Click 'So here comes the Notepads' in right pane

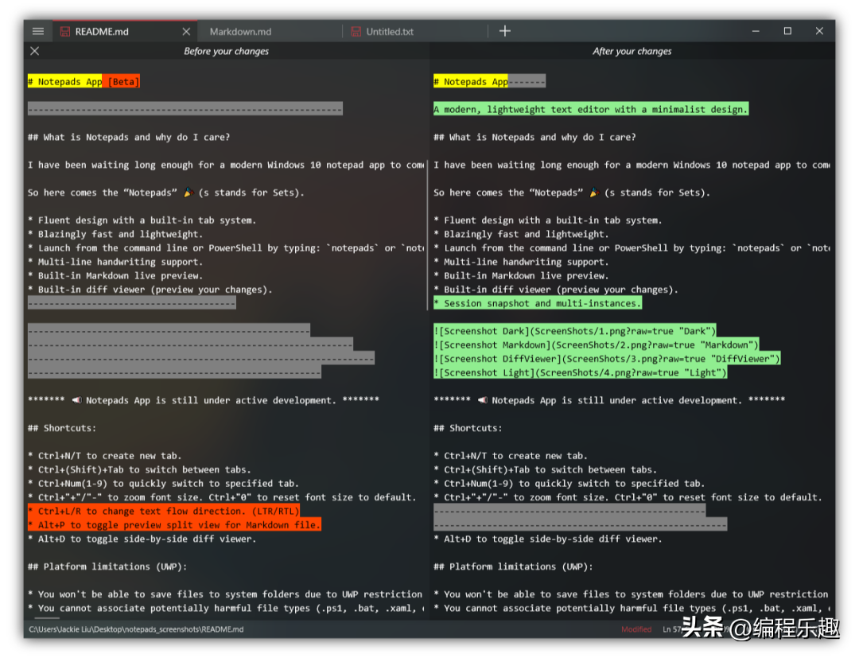(x=572, y=193)
